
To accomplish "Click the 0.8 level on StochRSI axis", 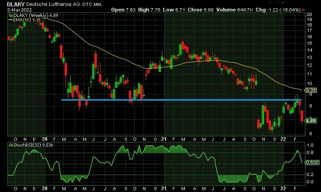I will pyautogui.click(x=310, y=152).
